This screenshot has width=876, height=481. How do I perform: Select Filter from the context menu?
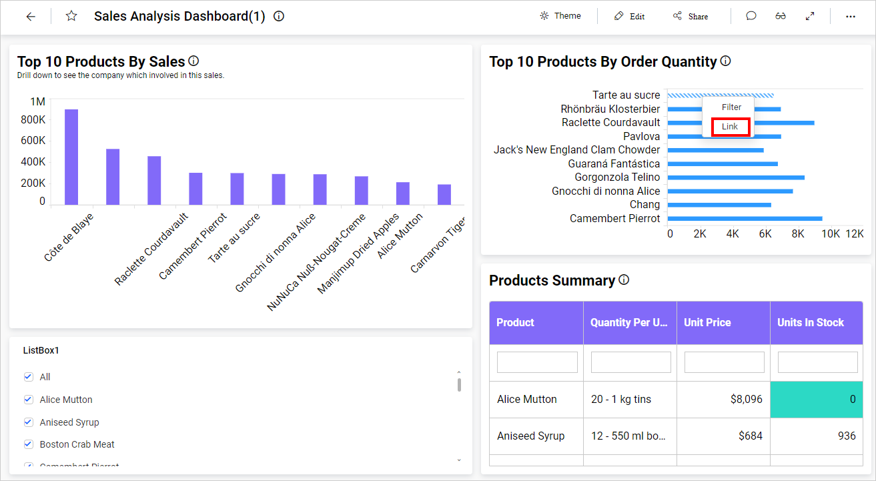pos(731,107)
